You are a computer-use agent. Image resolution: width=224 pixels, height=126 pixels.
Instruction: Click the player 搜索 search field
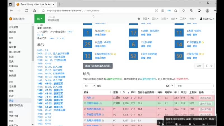193,86
